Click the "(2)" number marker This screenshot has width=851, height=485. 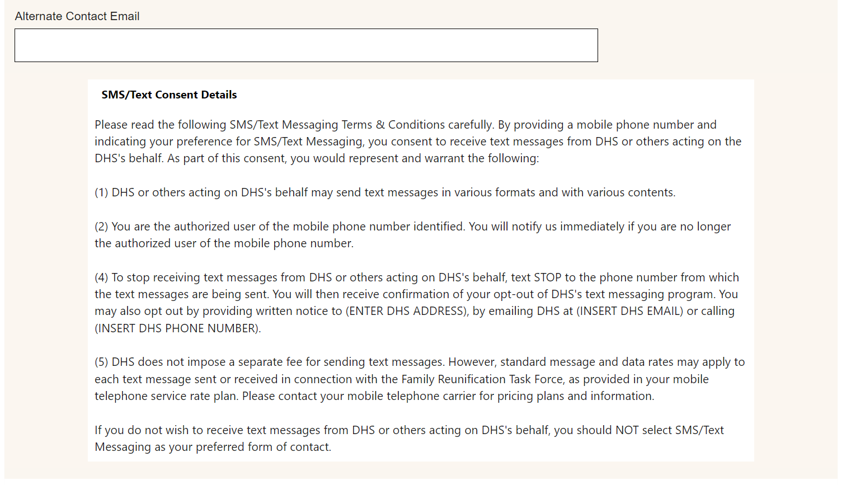coord(101,227)
